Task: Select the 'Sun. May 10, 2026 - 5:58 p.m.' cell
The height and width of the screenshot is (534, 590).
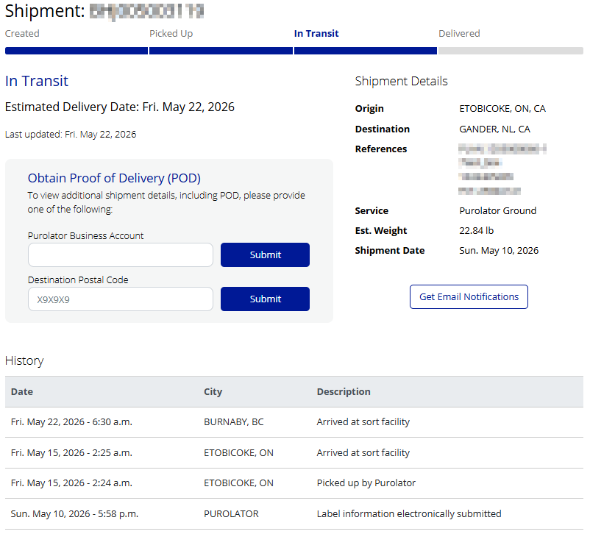Action: [74, 514]
